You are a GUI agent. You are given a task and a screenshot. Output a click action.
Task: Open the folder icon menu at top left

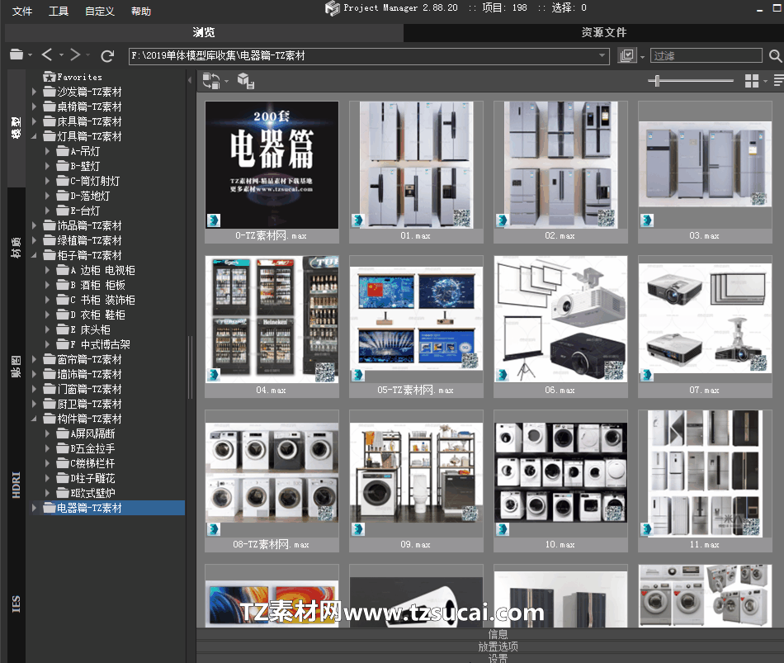click(x=17, y=55)
